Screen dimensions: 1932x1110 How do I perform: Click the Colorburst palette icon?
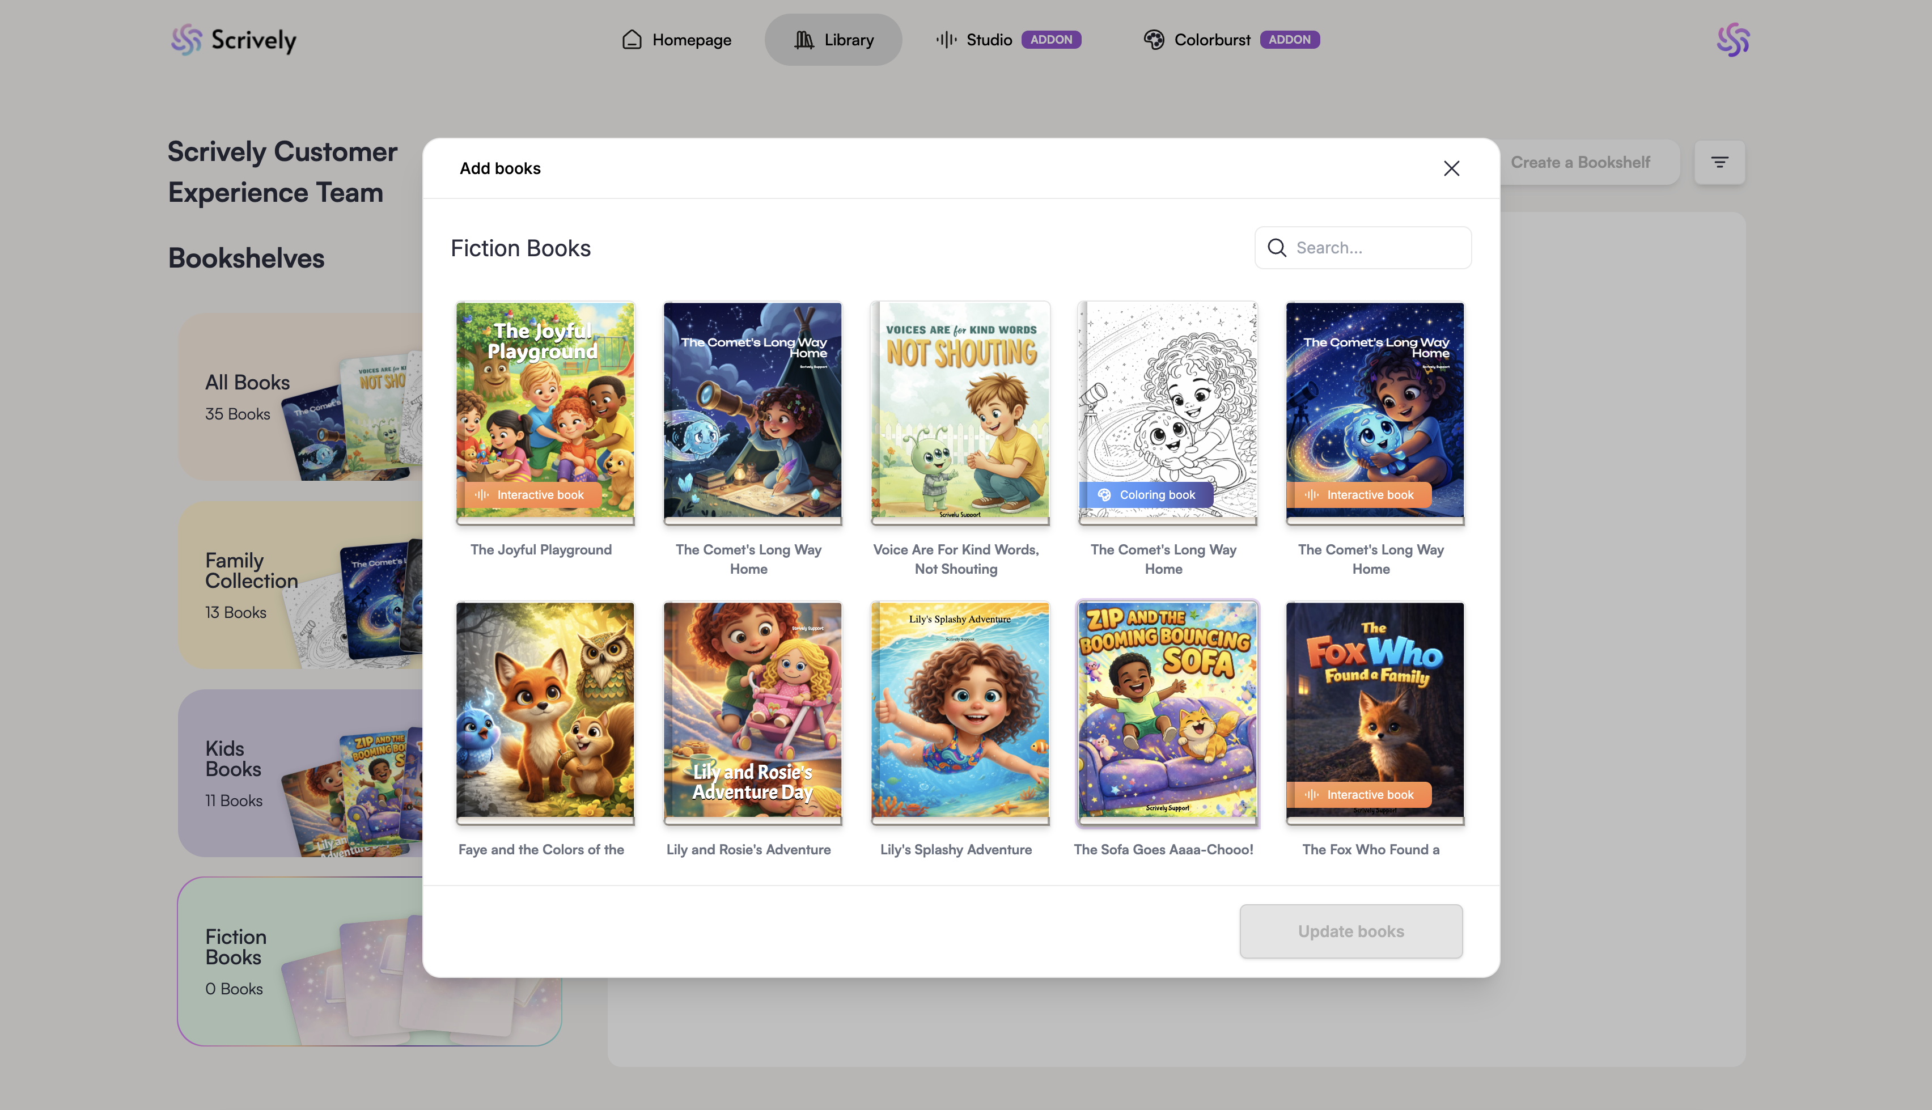(1154, 40)
